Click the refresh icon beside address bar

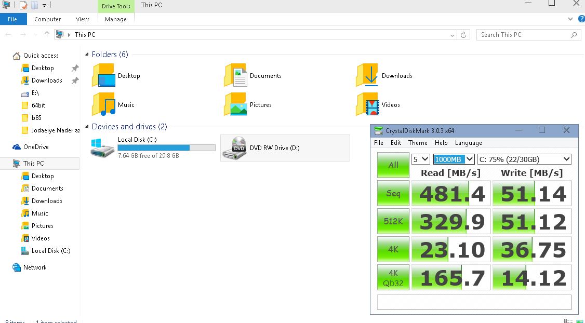pyautogui.click(x=463, y=35)
